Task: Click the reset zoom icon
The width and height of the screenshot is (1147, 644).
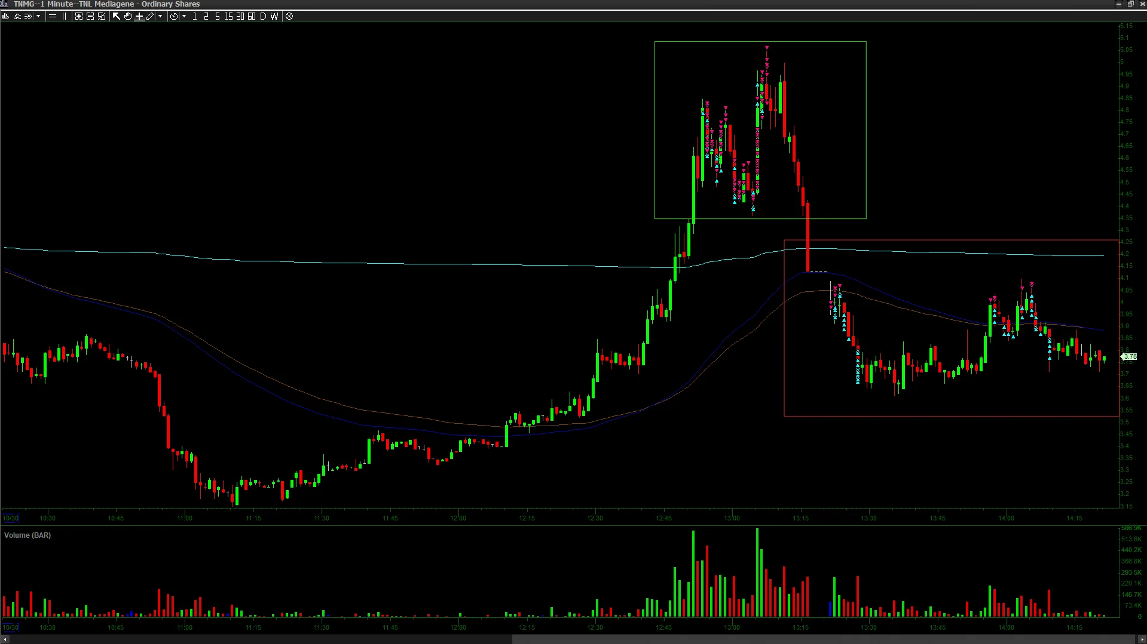Action: (102, 16)
